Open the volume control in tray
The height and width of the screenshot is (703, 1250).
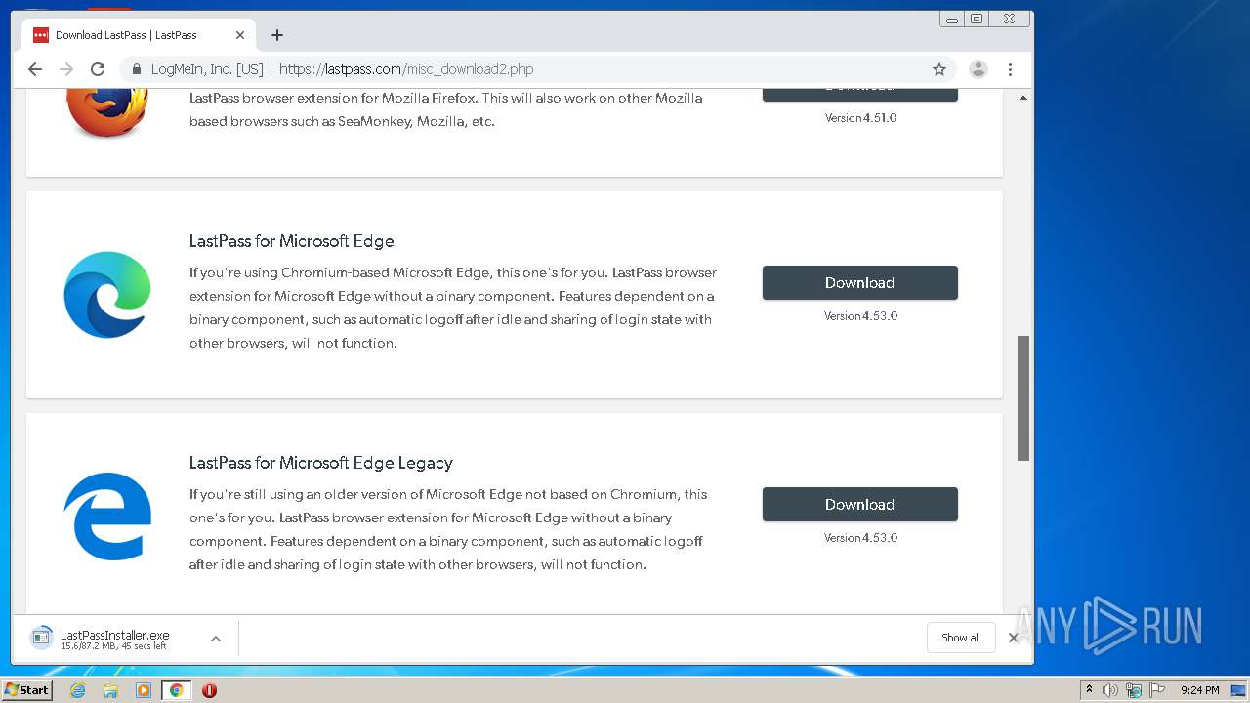pos(1110,690)
